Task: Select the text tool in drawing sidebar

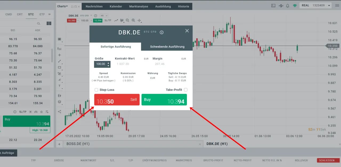Action: 59,86
